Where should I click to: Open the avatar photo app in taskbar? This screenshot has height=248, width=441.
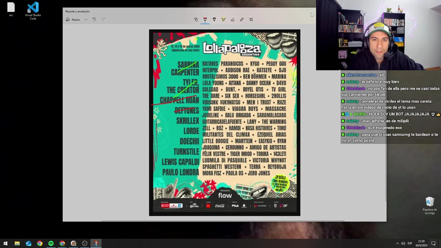tap(73, 244)
